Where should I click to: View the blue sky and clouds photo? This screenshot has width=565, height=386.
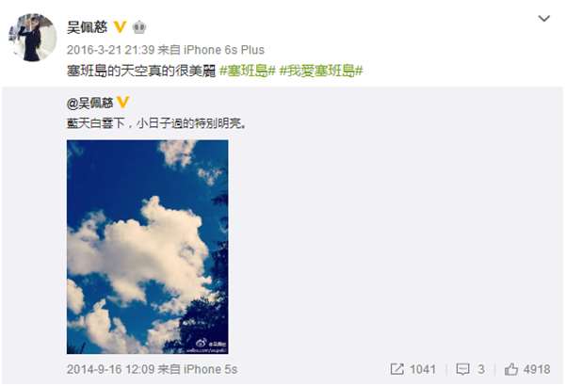[148, 247]
